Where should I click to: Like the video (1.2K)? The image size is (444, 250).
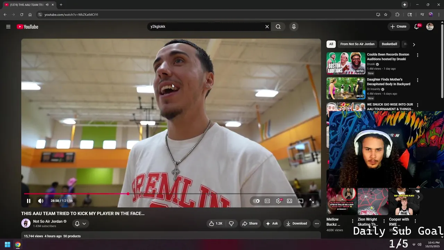[215, 224]
